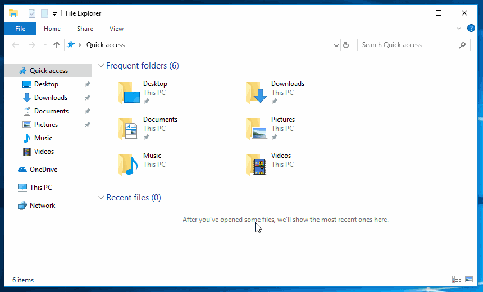This screenshot has width=483, height=292.
Task: Select Documents in the navigation pane
Action: pyautogui.click(x=51, y=111)
